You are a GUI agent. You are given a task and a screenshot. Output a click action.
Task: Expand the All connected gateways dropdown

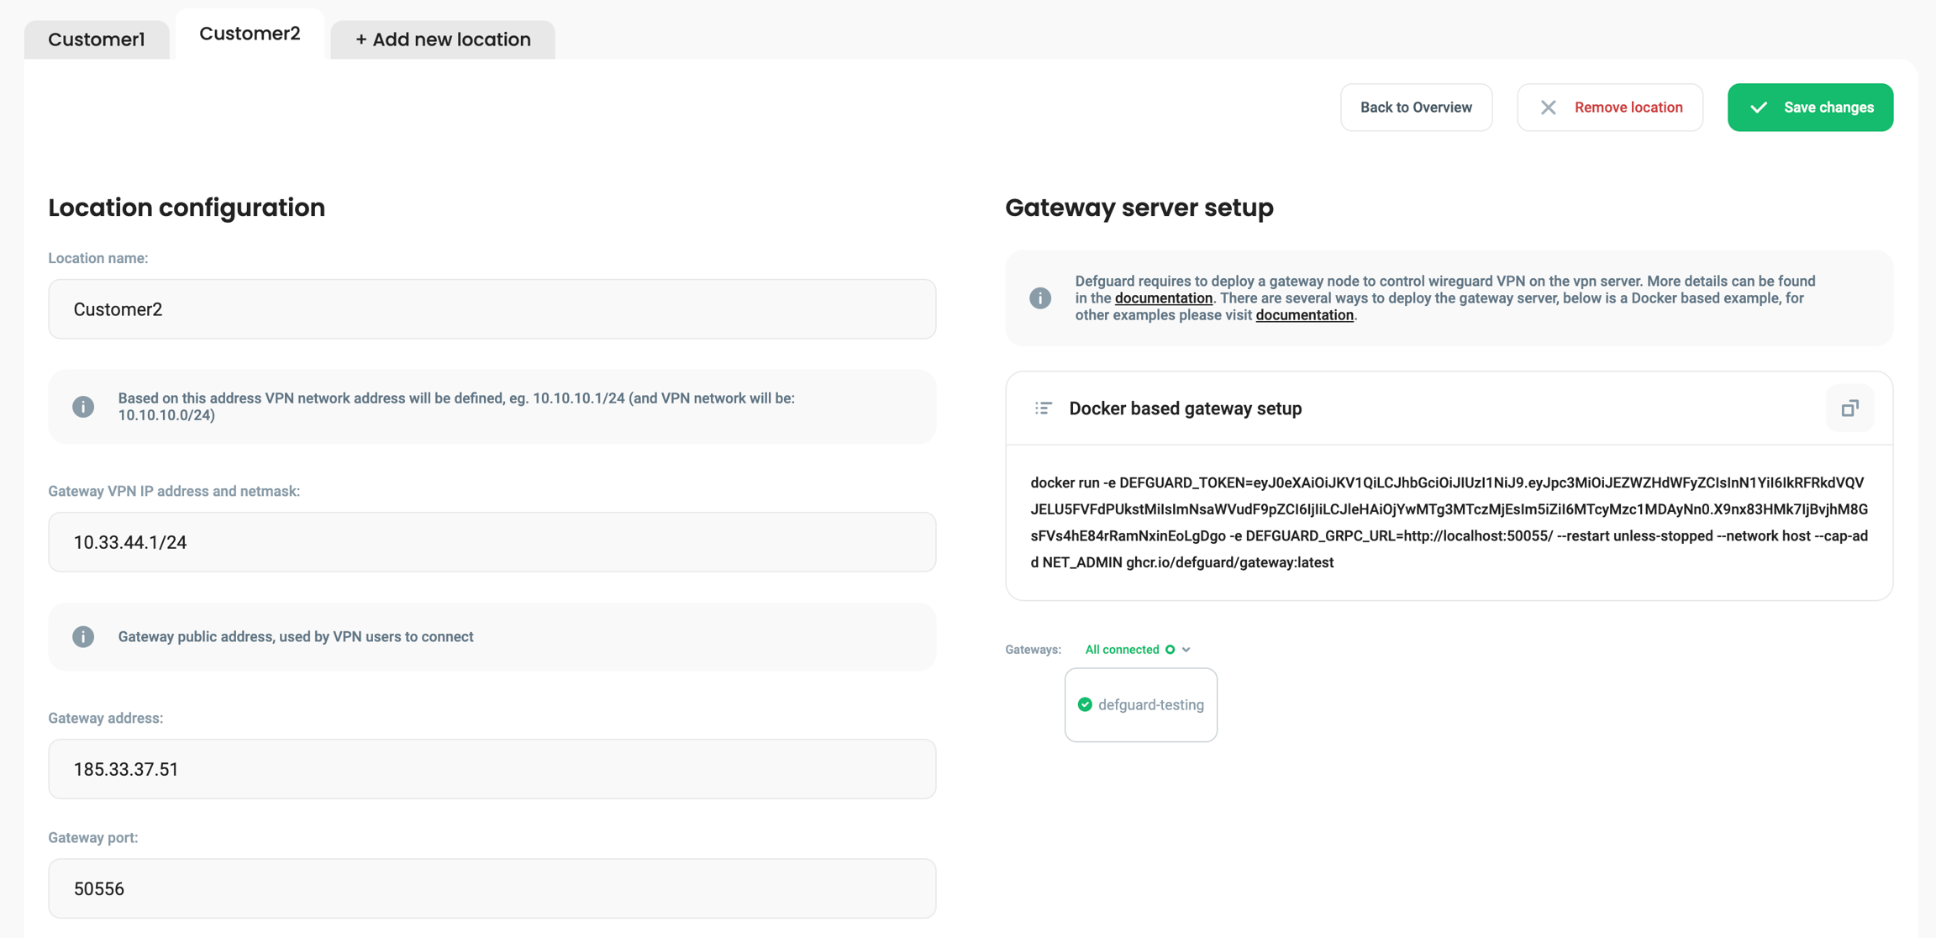[1123, 650]
